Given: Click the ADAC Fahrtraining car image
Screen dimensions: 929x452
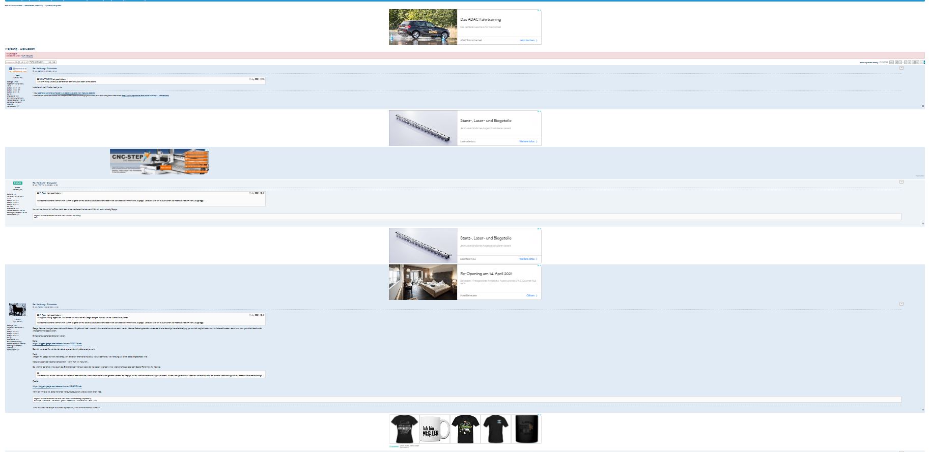Looking at the screenshot, I should pyautogui.click(x=423, y=27).
